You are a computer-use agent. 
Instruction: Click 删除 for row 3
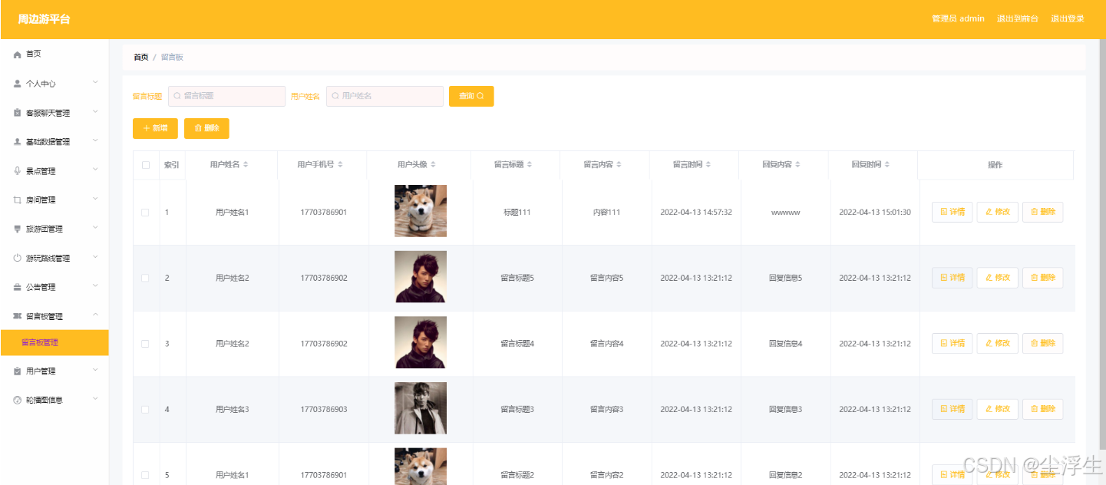pos(1042,344)
